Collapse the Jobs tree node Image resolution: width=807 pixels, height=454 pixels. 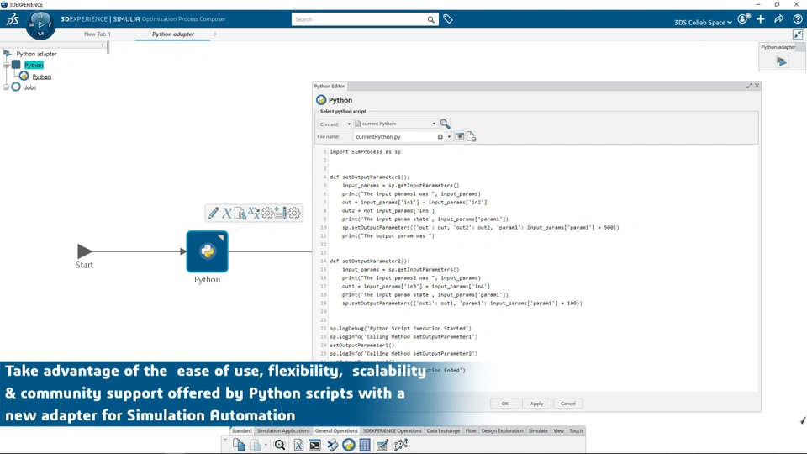tap(6, 87)
